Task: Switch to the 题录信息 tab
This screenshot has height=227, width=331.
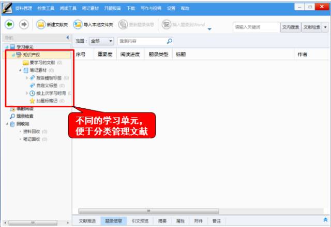Action: 114,221
